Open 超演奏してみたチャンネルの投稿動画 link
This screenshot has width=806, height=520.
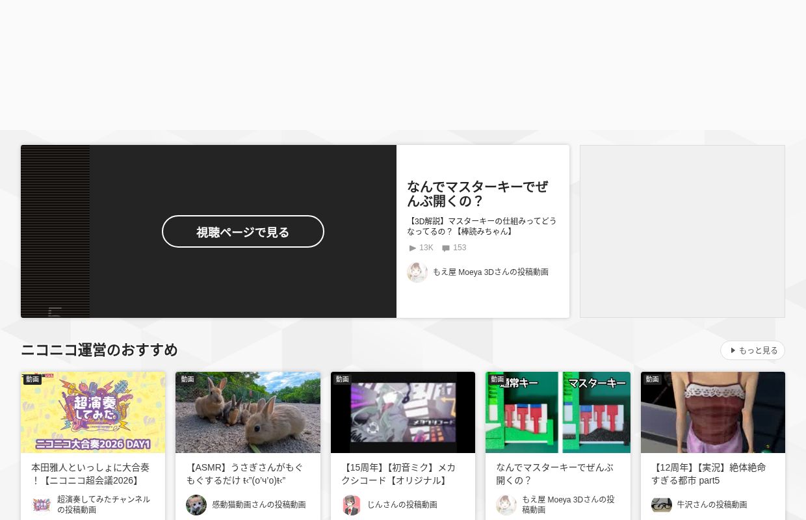103,504
